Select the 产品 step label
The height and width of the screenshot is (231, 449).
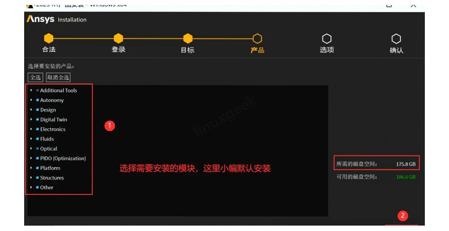pyautogui.click(x=257, y=50)
